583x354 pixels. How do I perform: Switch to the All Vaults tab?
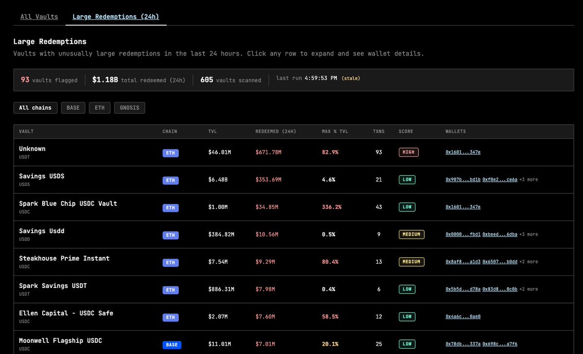pyautogui.click(x=39, y=17)
